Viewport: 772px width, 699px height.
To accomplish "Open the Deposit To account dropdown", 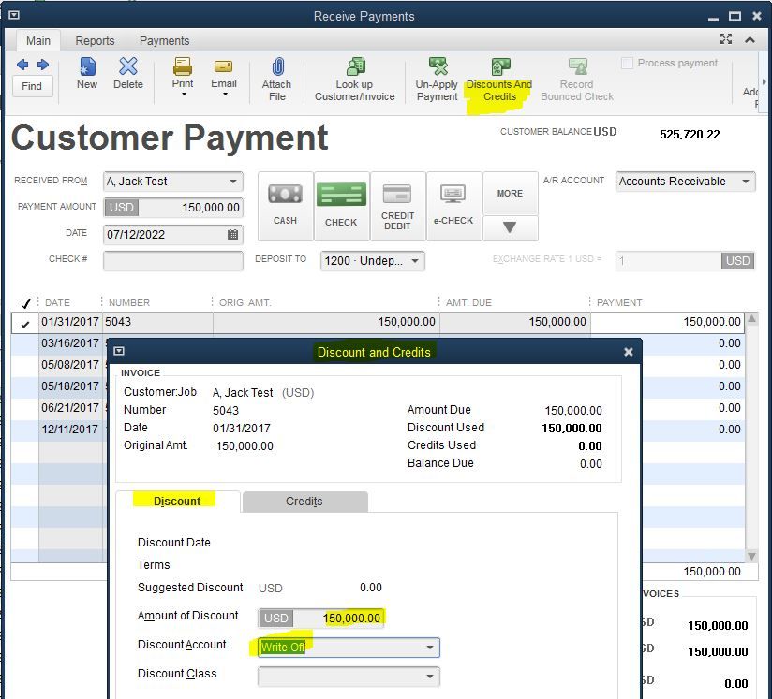I will click(x=415, y=261).
